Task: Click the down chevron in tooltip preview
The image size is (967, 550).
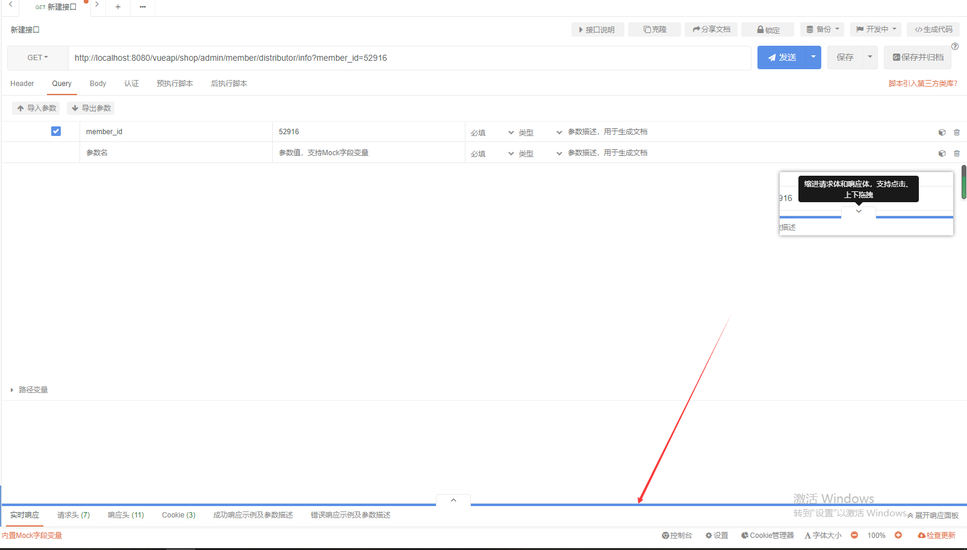Action: [859, 211]
